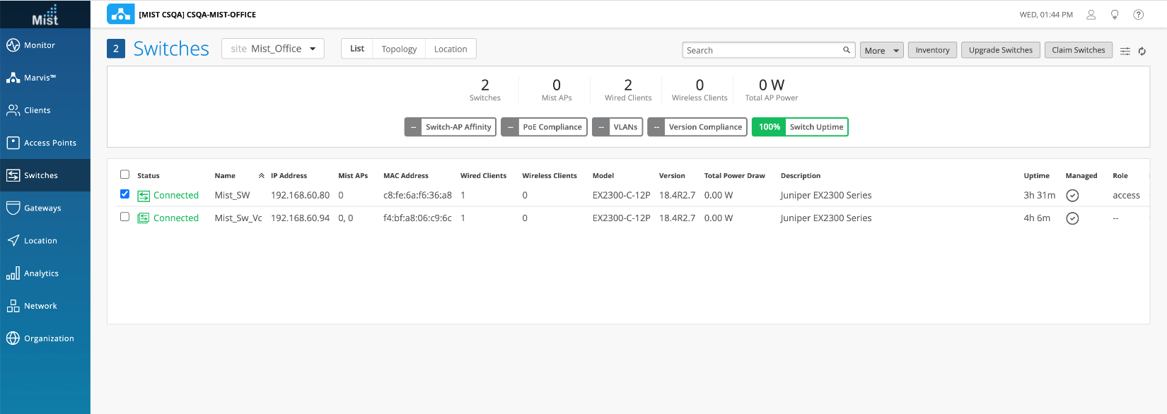Click the Mist logo
This screenshot has width=1167, height=414.
(x=45, y=15)
